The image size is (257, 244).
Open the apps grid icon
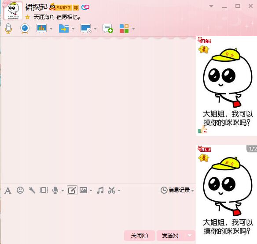124,29
